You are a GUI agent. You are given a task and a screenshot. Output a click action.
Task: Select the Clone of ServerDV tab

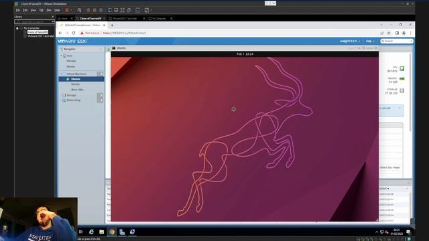[90, 19]
